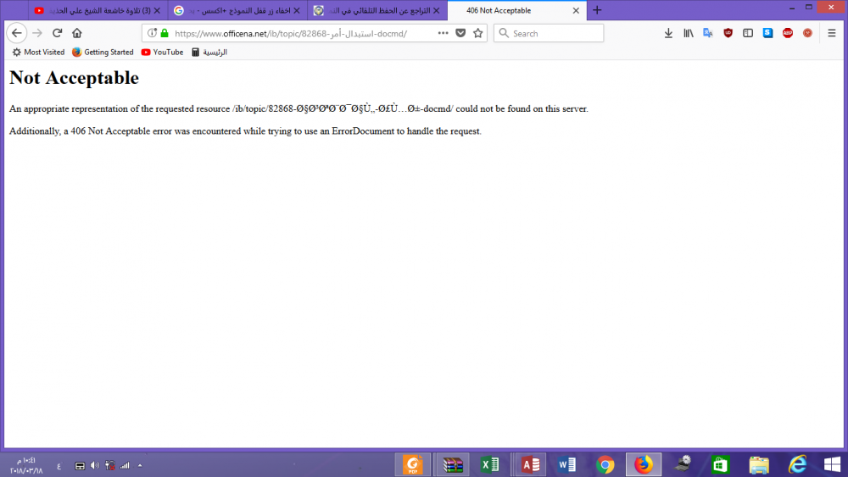Screen dimensions: 848x477
Task: Open Access from the taskbar
Action: tap(530, 464)
